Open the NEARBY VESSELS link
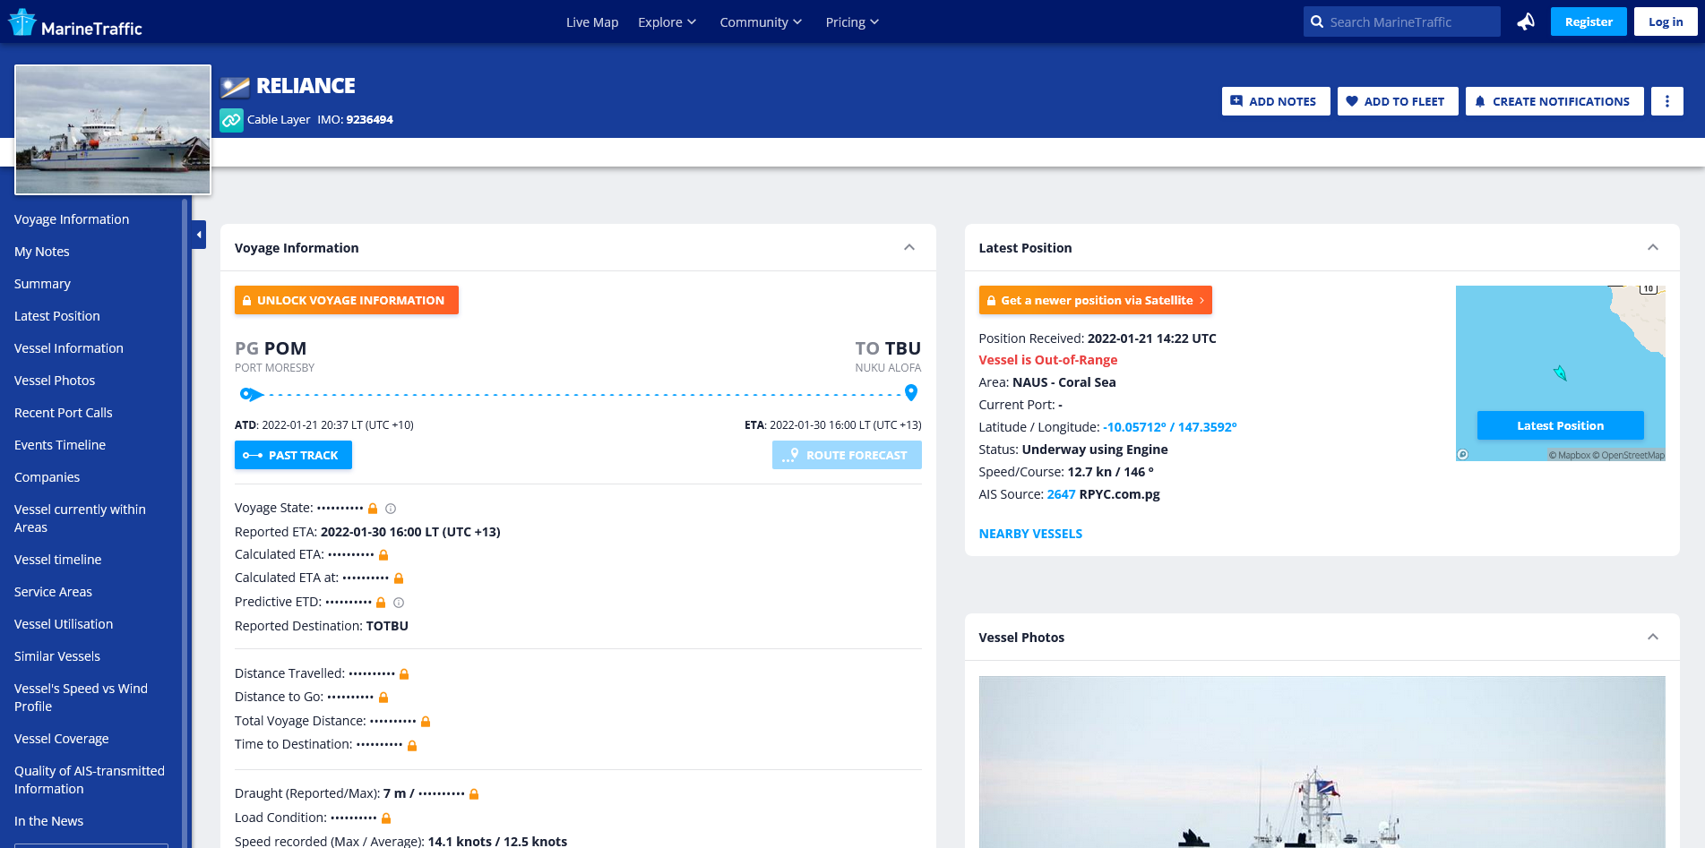1705x848 pixels. click(1030, 534)
